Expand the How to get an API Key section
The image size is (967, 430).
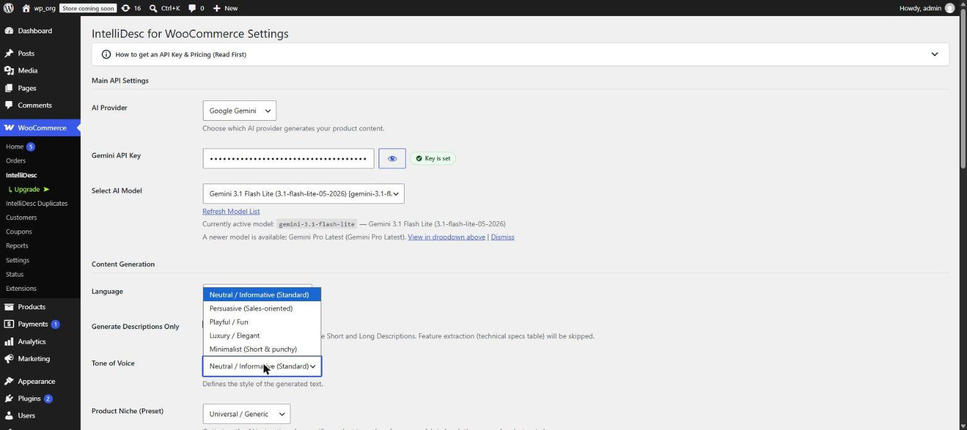point(520,54)
